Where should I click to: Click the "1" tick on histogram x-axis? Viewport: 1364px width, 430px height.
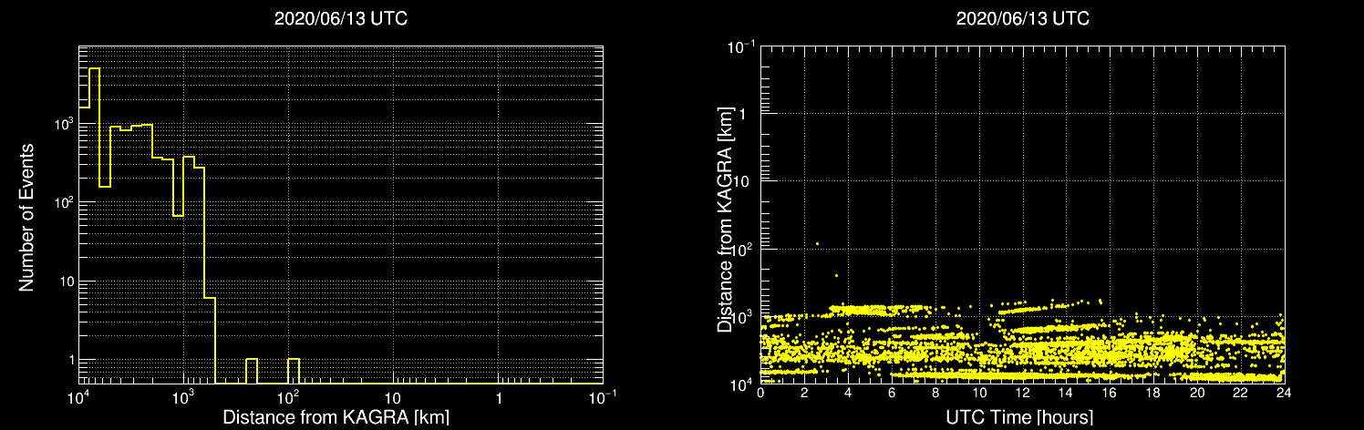coord(499,400)
